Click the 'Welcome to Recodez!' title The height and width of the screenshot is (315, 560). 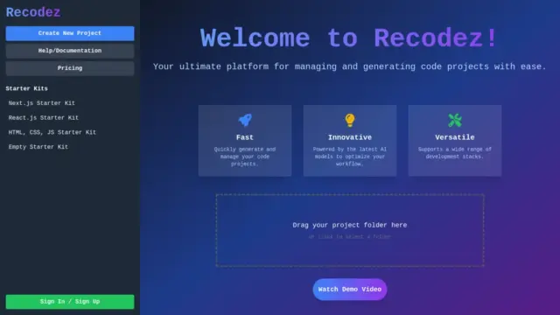348,38
